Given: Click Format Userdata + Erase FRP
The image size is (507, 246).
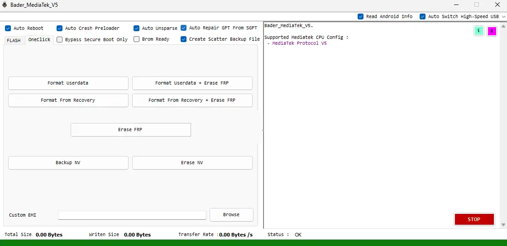Looking at the screenshot, I should point(192,83).
